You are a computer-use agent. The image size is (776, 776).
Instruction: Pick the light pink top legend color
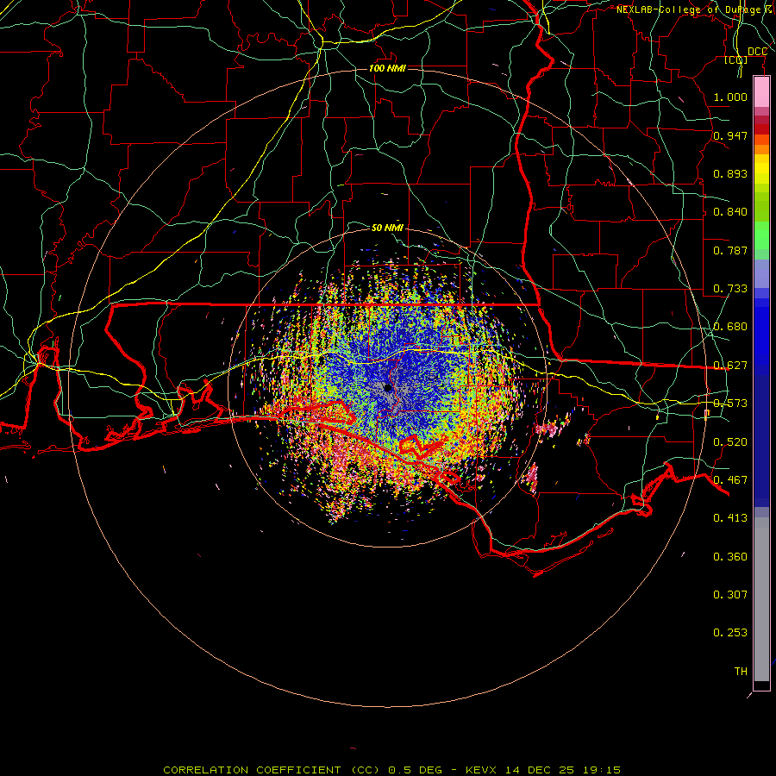pyautogui.click(x=761, y=92)
